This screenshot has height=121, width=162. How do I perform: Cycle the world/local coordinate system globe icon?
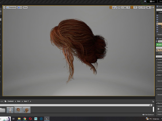pos(119,7)
